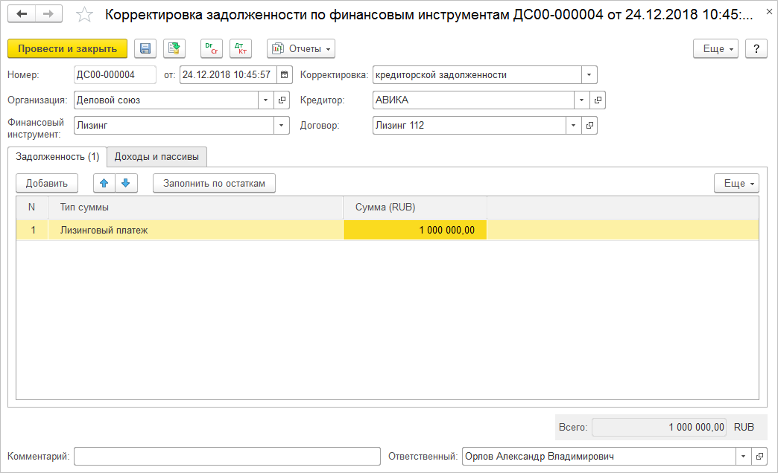Select the Лизинговый платеж cell
Screen dimensions: 778x473
[195, 230]
